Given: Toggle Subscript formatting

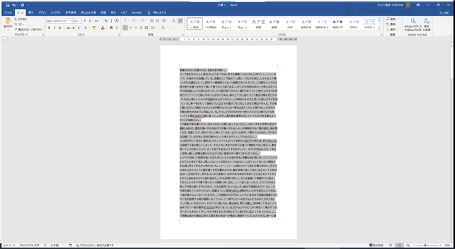Looking at the screenshot, I should coord(74,28).
